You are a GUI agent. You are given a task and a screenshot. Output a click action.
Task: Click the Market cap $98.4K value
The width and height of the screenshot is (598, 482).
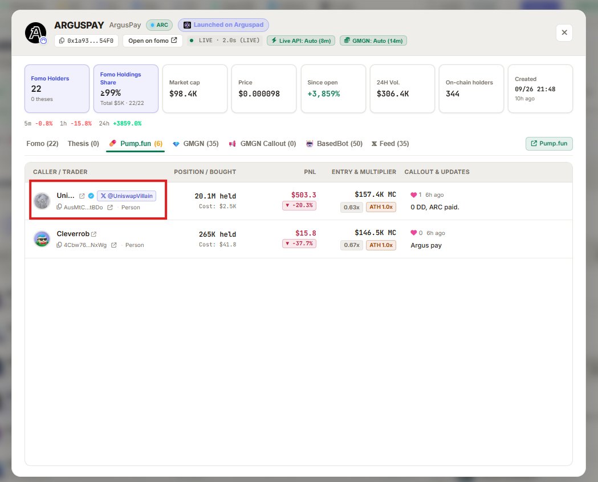(183, 94)
